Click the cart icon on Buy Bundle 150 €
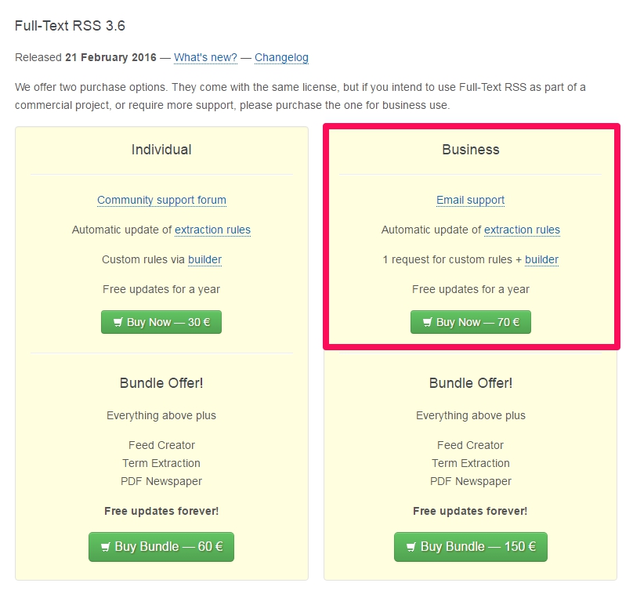The image size is (633, 601). tap(411, 547)
